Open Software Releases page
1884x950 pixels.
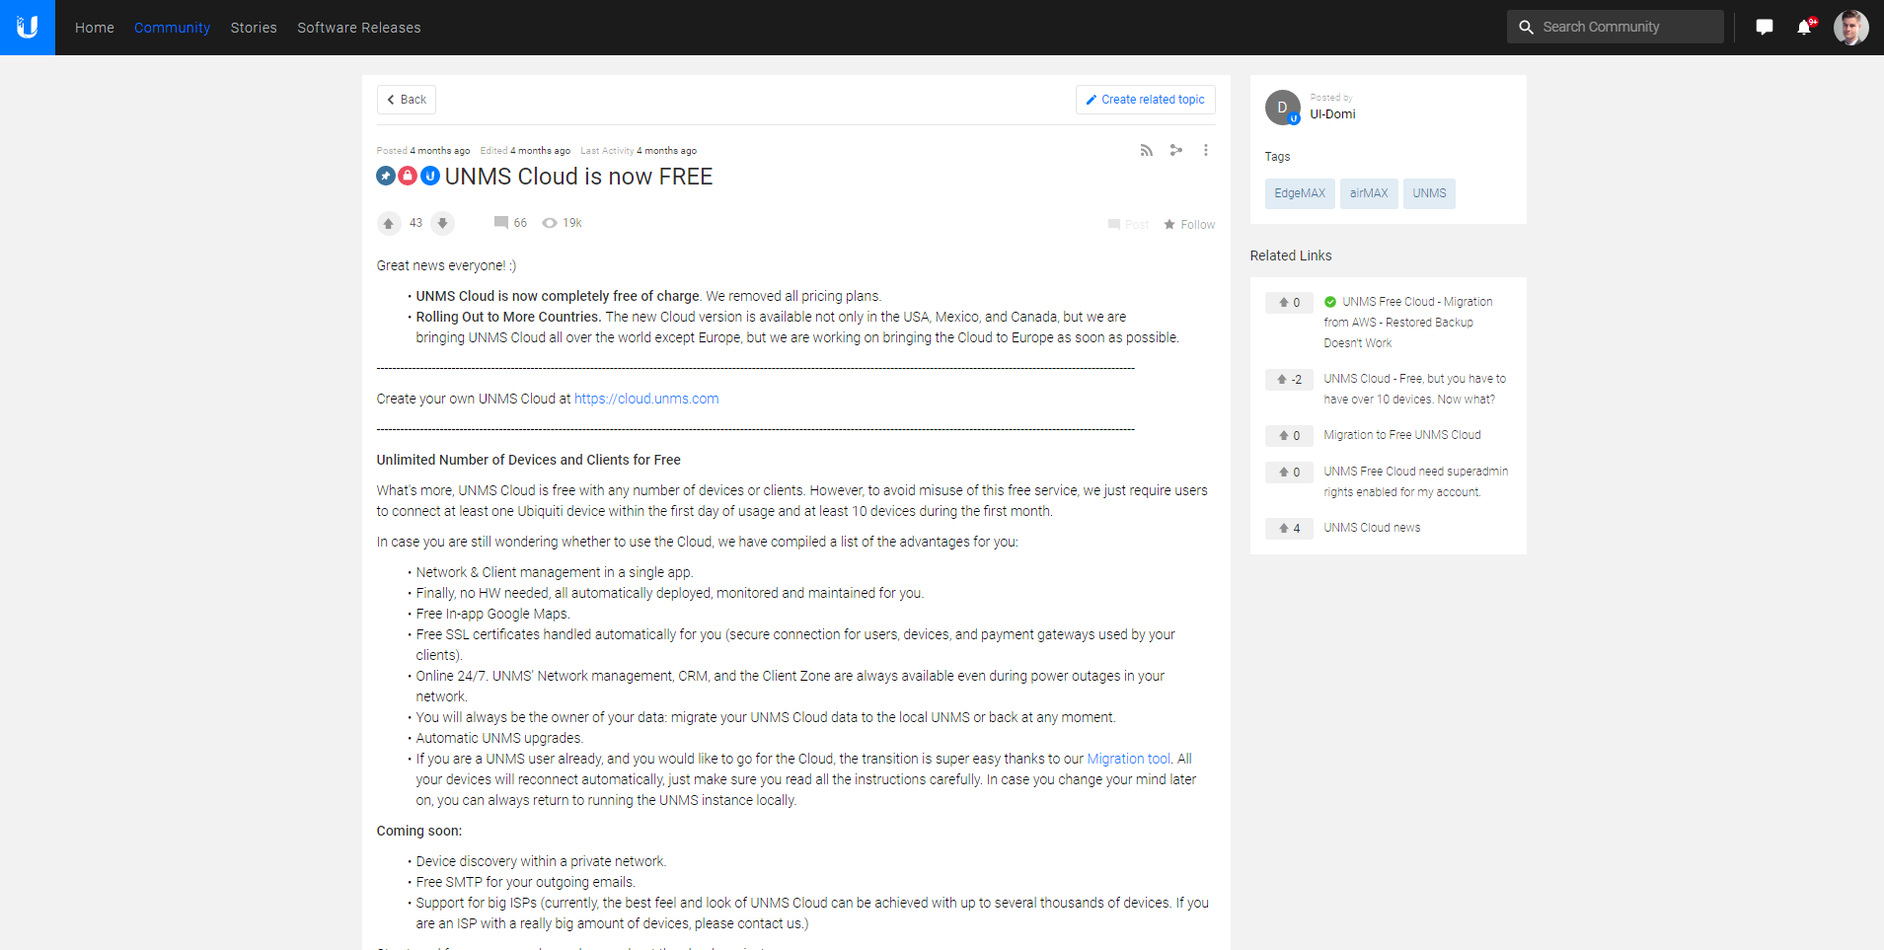point(359,28)
